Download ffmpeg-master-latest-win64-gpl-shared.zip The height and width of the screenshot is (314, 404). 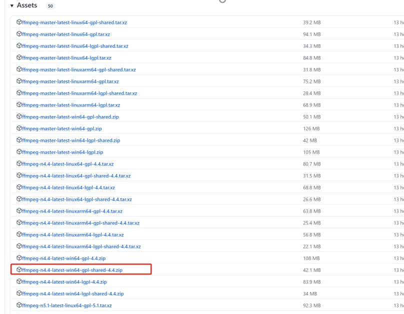(70, 117)
